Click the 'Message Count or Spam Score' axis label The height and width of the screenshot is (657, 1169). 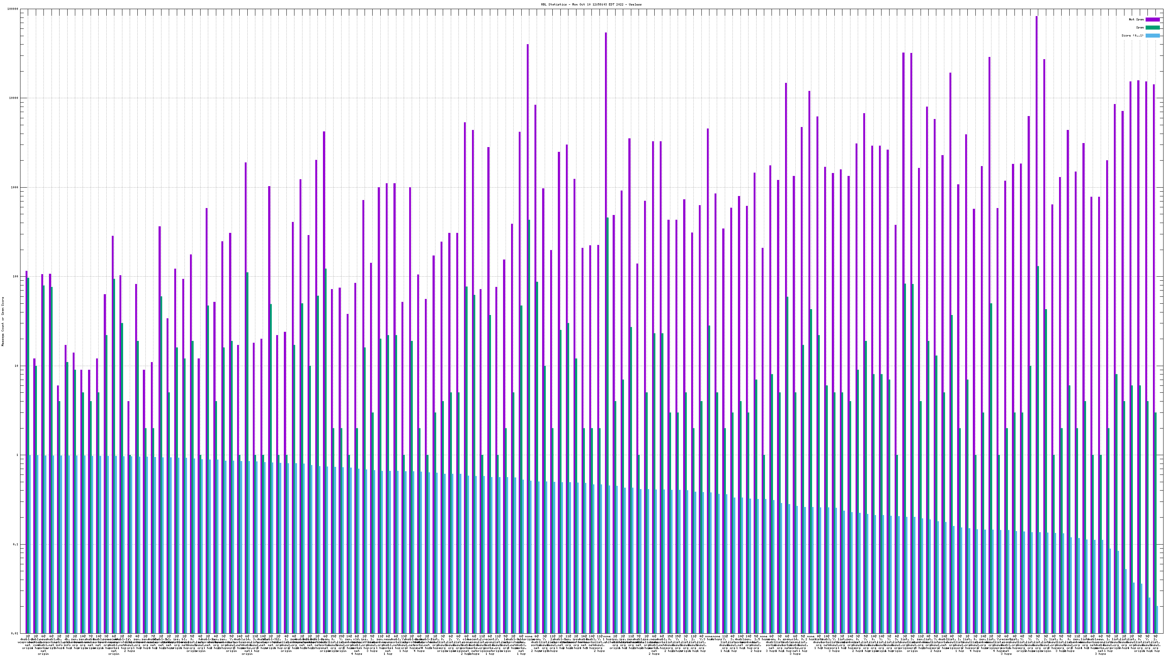pyautogui.click(x=3, y=322)
